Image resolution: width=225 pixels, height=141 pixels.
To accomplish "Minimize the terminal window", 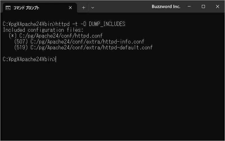I will [189, 7].
